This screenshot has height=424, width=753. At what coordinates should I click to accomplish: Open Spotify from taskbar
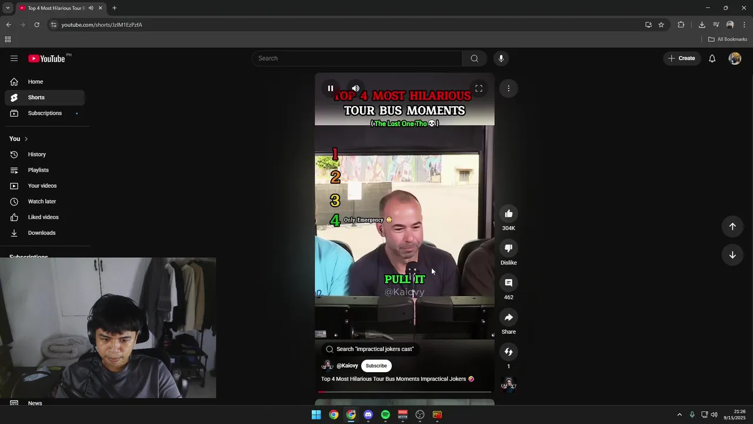(x=385, y=415)
